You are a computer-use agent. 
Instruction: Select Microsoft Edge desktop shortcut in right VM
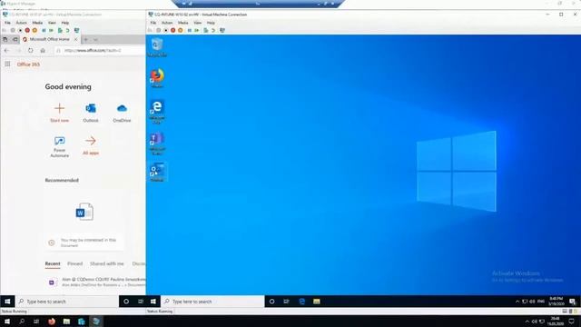click(x=157, y=112)
